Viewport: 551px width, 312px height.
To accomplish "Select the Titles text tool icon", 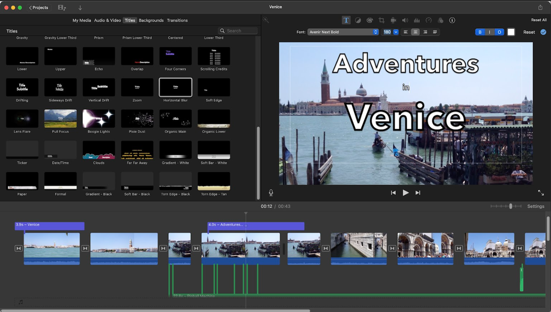I will 346,20.
